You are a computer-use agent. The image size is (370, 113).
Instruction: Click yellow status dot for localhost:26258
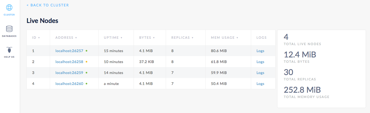pos(86,62)
